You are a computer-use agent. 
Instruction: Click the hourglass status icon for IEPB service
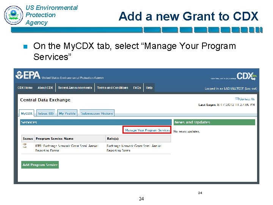click(25, 145)
